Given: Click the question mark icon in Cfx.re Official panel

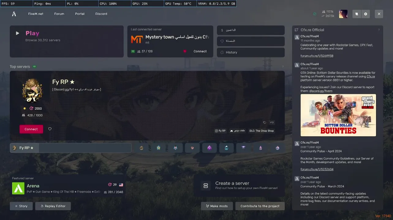Looking at the screenshot, I should click(379, 30).
